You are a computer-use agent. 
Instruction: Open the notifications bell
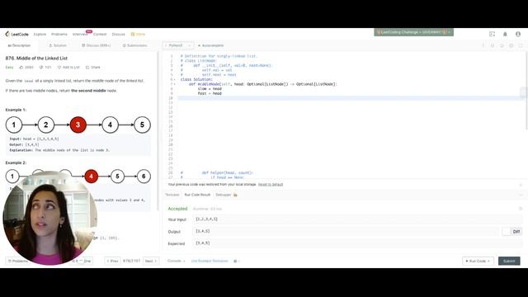(x=505, y=34)
